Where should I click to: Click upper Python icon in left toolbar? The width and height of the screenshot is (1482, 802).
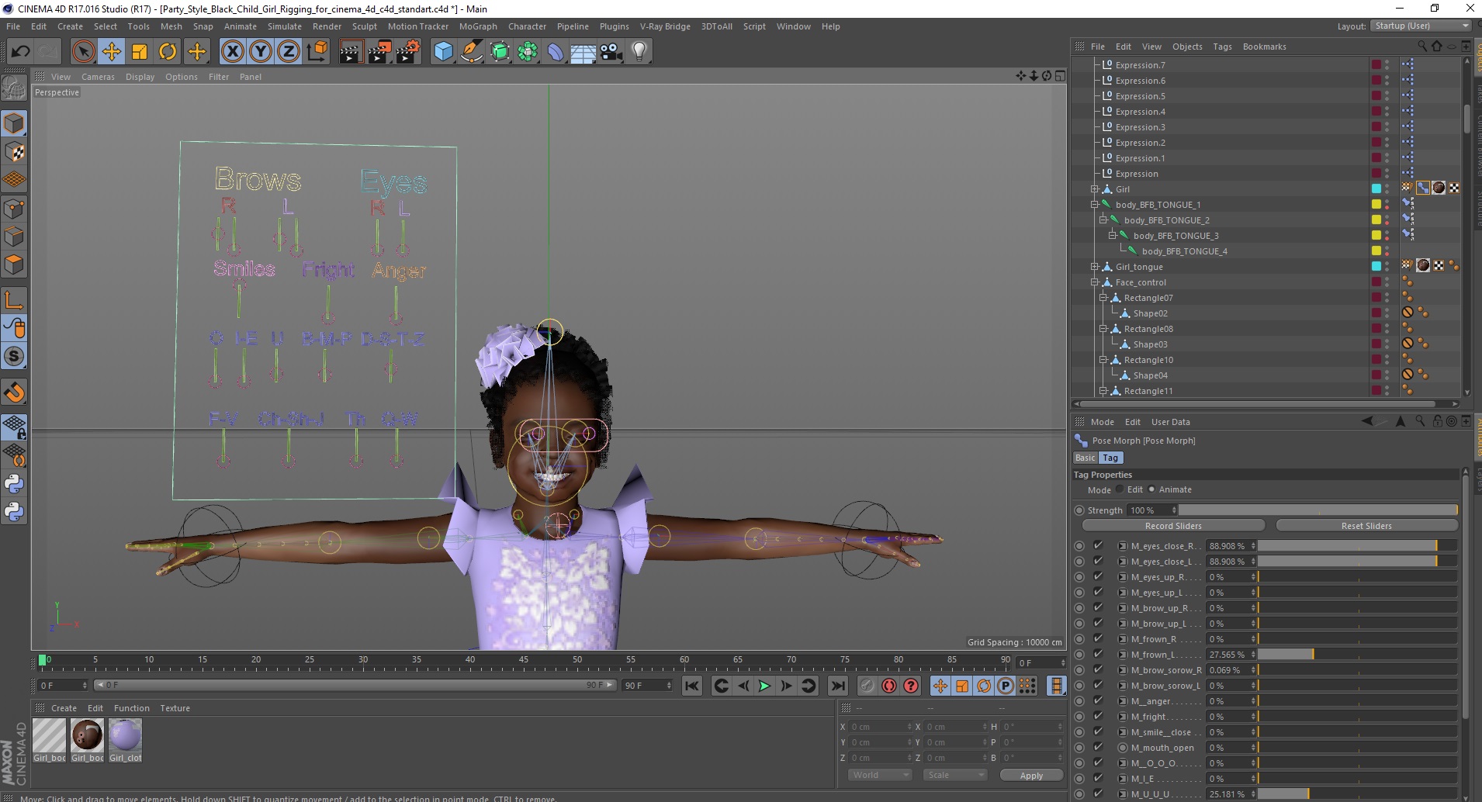(x=14, y=484)
